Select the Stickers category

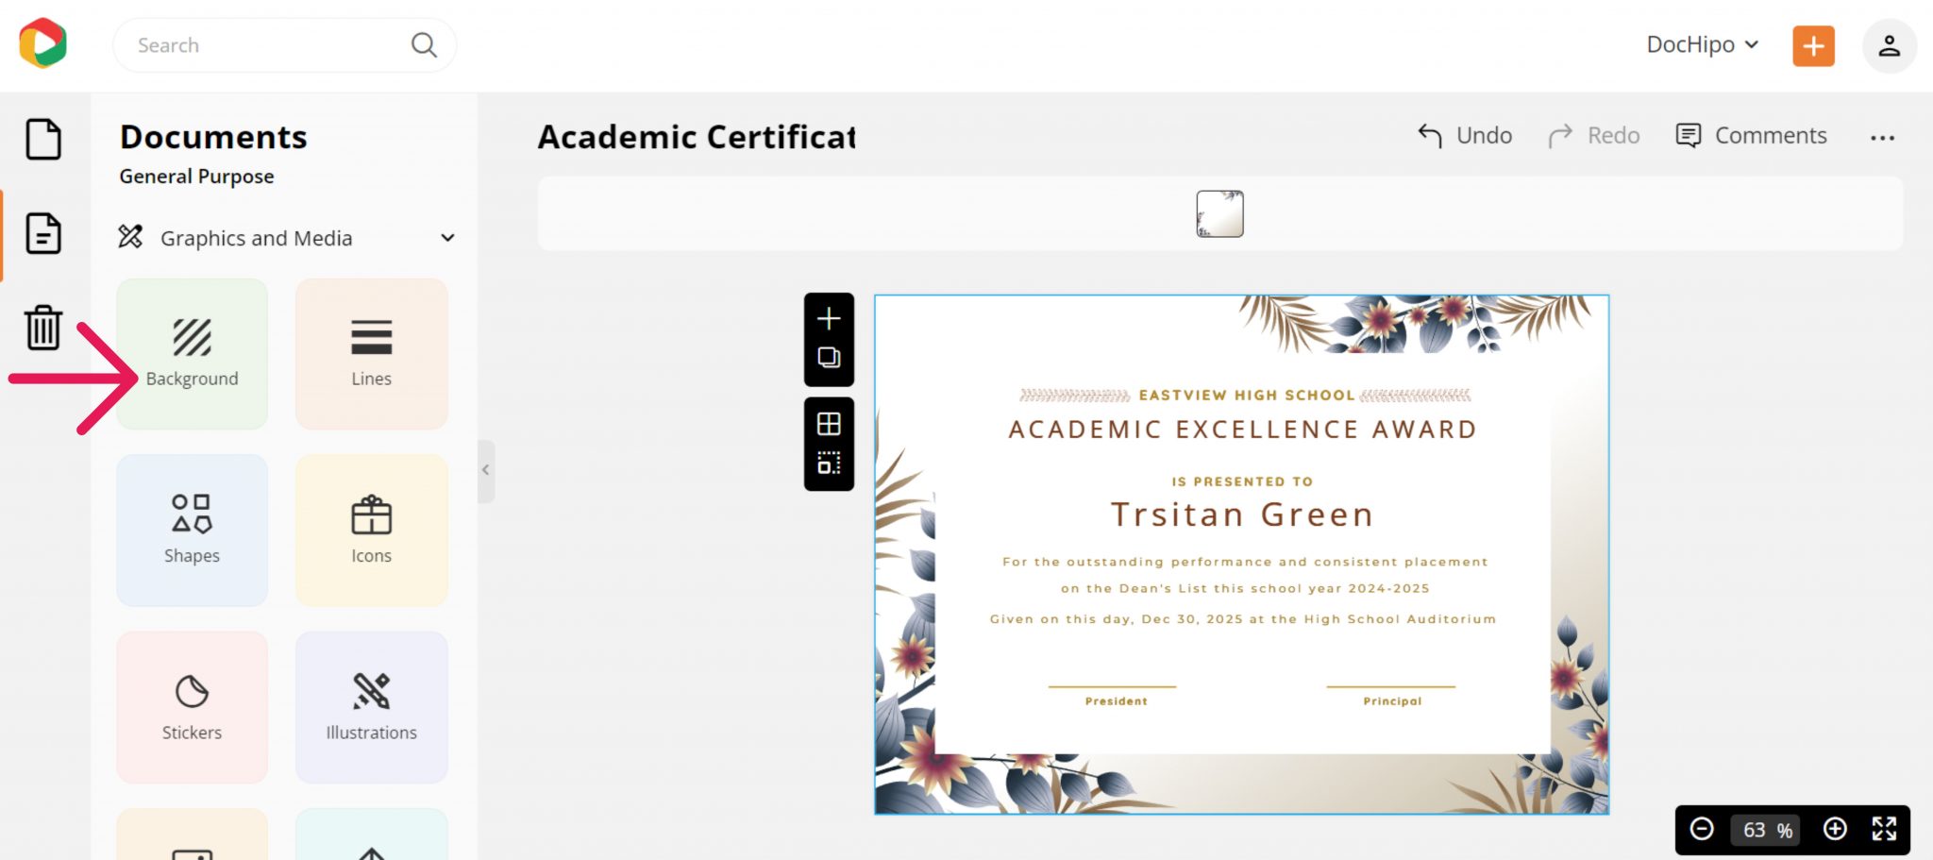(192, 706)
